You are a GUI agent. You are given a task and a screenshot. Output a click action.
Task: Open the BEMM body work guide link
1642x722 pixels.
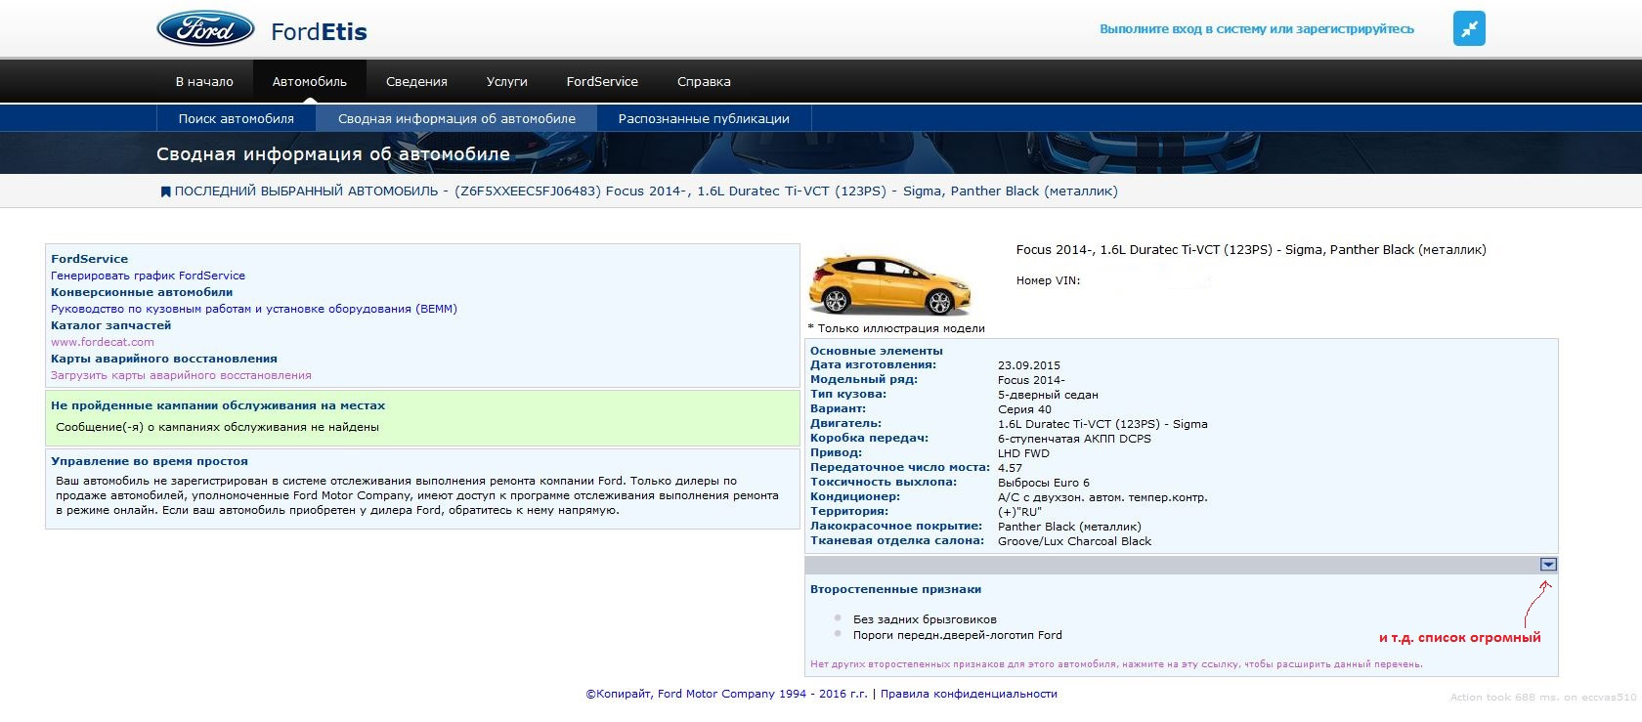254,309
